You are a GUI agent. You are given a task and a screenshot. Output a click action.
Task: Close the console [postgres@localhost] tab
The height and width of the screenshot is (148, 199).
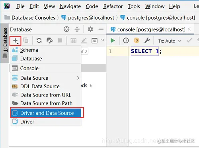[x=189, y=29]
